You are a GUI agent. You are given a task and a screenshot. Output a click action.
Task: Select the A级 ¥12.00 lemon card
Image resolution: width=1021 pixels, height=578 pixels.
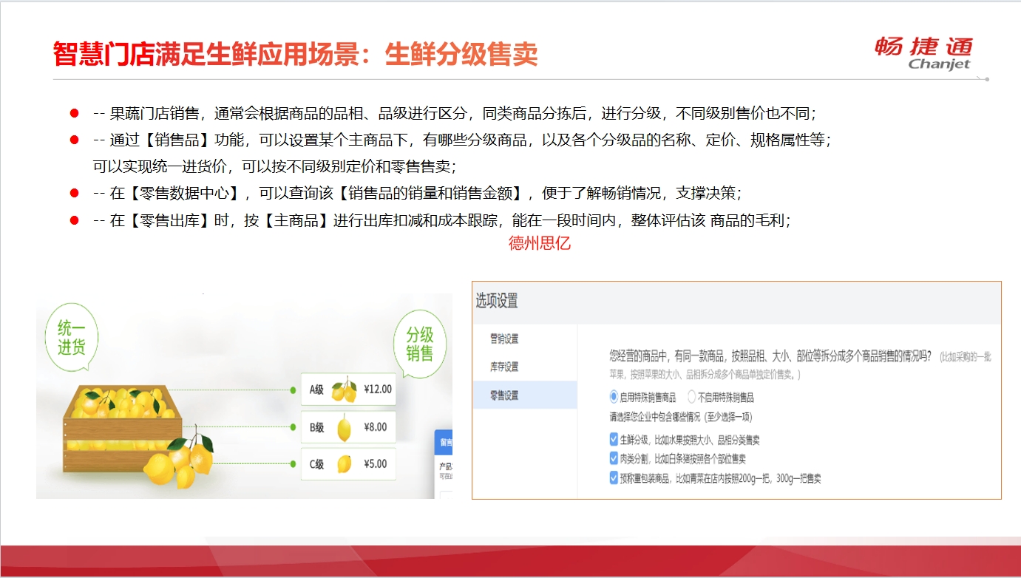[x=348, y=389]
